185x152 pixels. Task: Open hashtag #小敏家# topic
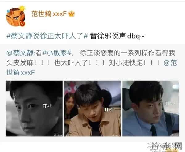click(56, 53)
